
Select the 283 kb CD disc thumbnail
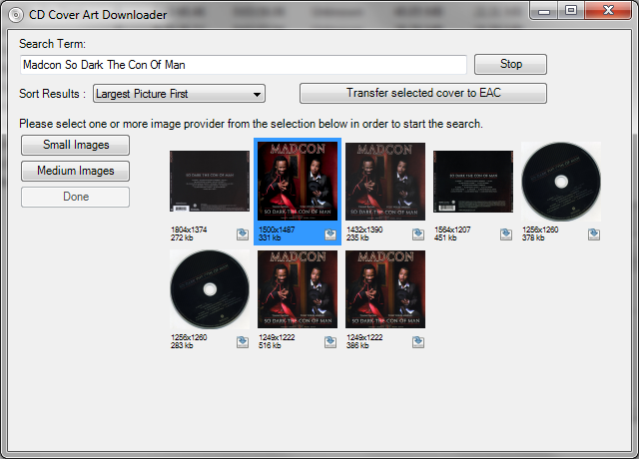pos(210,289)
